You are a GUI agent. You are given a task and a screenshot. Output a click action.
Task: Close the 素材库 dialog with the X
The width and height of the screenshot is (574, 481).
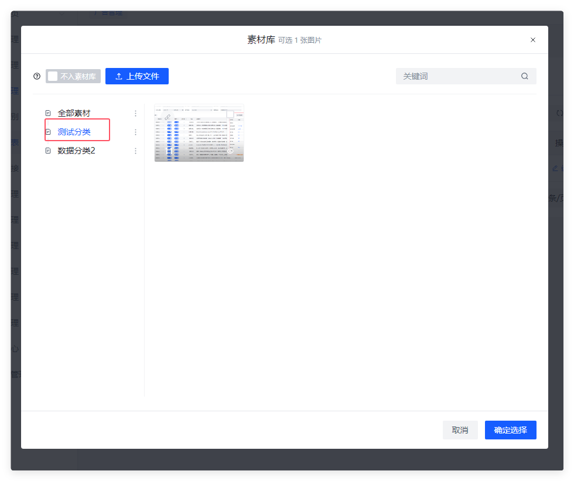(x=532, y=40)
